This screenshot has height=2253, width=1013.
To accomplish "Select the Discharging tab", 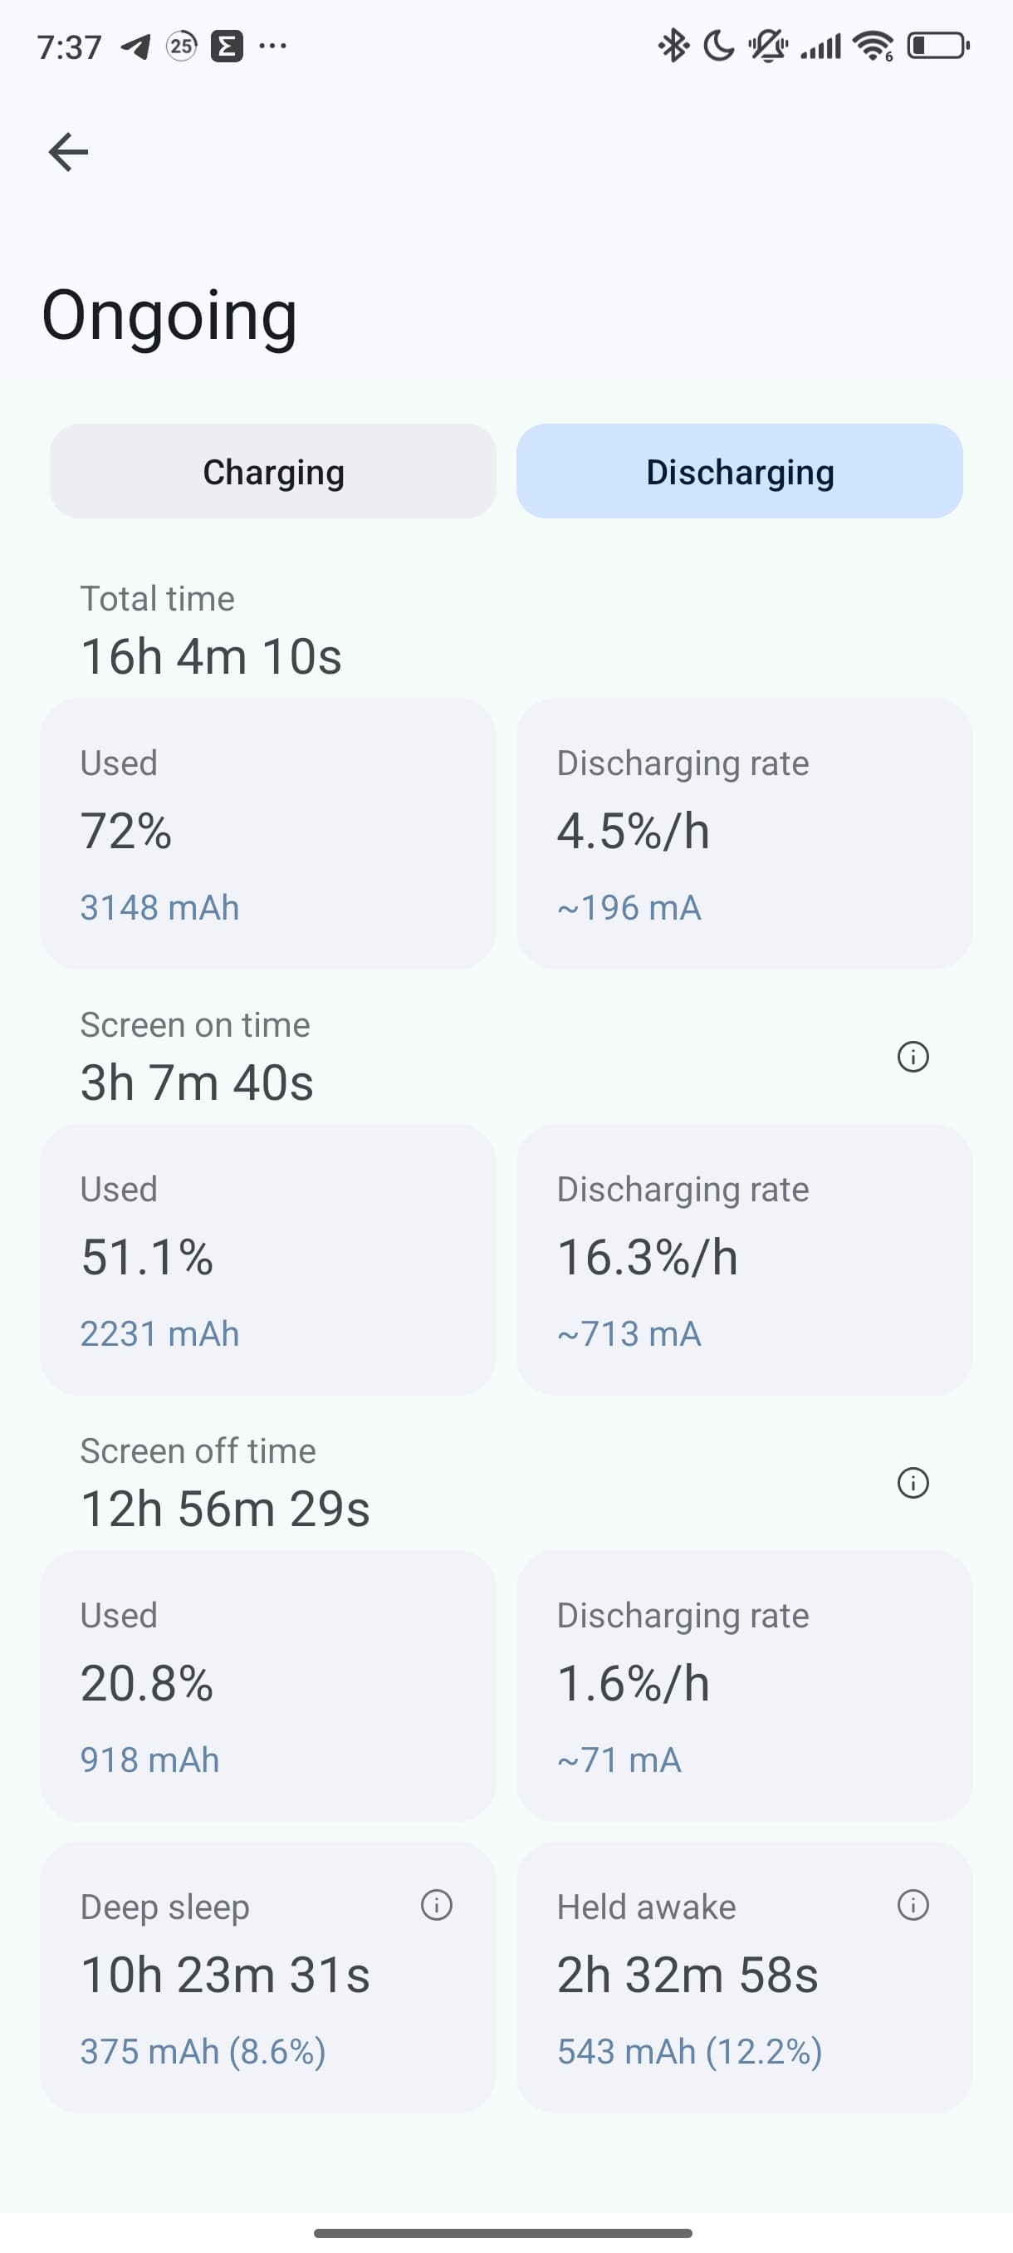I will pos(740,471).
